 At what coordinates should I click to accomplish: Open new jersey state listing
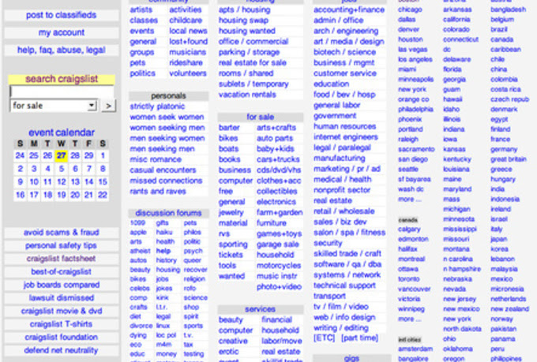click(x=460, y=299)
